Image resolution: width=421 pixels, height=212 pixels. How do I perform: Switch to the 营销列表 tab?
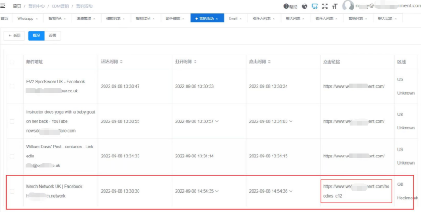[x=356, y=19]
